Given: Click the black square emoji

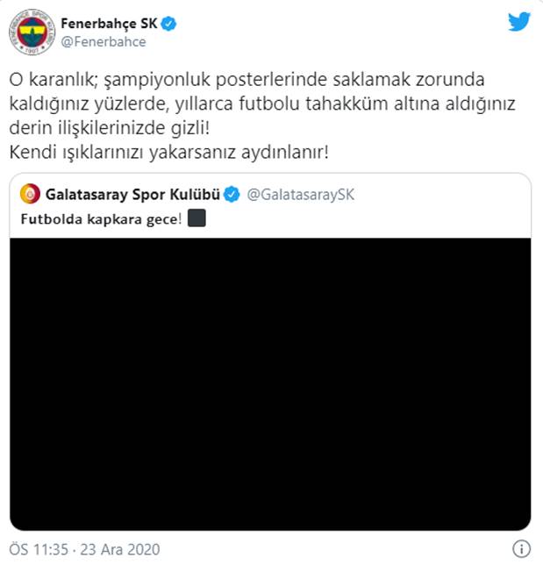Looking at the screenshot, I should [196, 218].
